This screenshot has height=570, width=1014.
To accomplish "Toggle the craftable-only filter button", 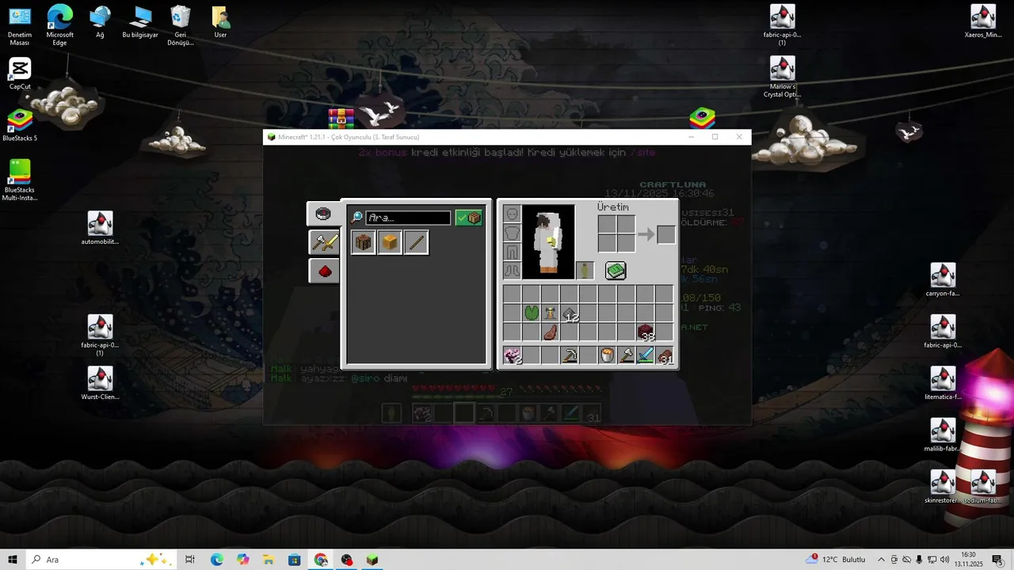I will pos(469,218).
